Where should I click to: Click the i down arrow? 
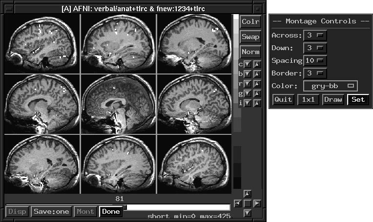pyautogui.click(x=248, y=103)
